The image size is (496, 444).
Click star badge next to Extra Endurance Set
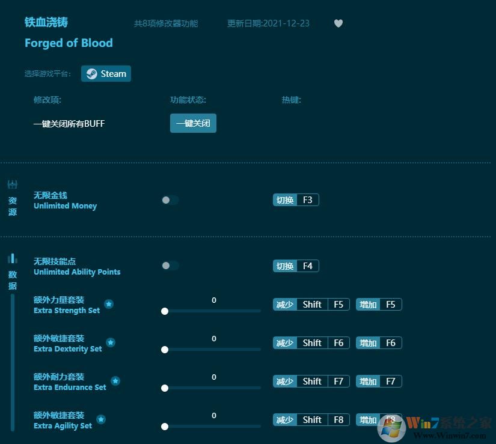[115, 381]
